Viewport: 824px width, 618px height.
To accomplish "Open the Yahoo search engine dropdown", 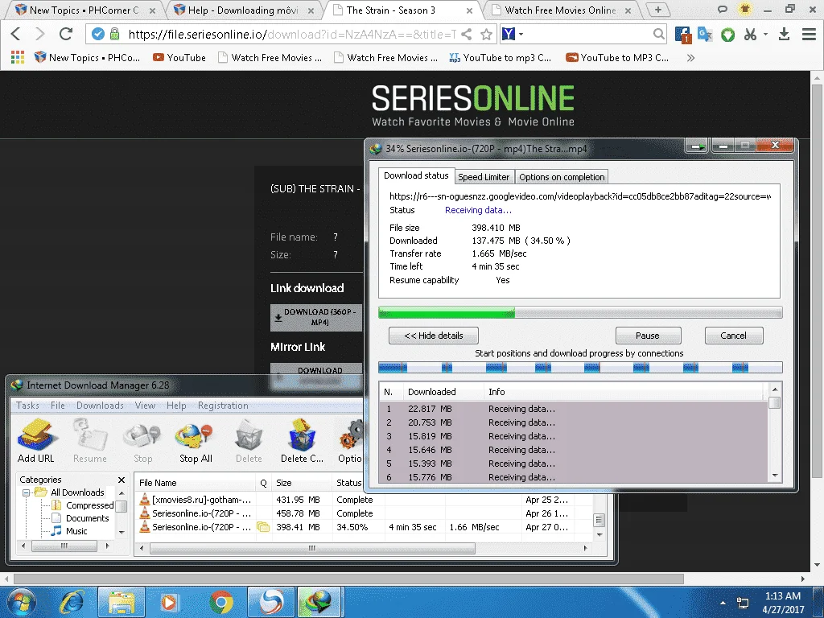I will tap(521, 34).
